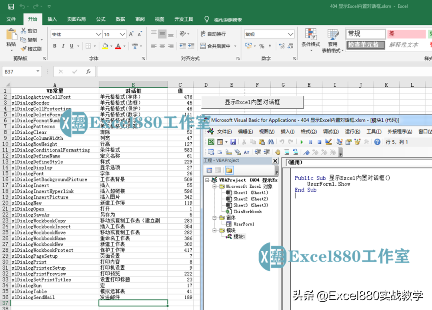Screen dimensions: 432x310
Task: Open the number format dropdown (常规)
Action: (x=290, y=34)
